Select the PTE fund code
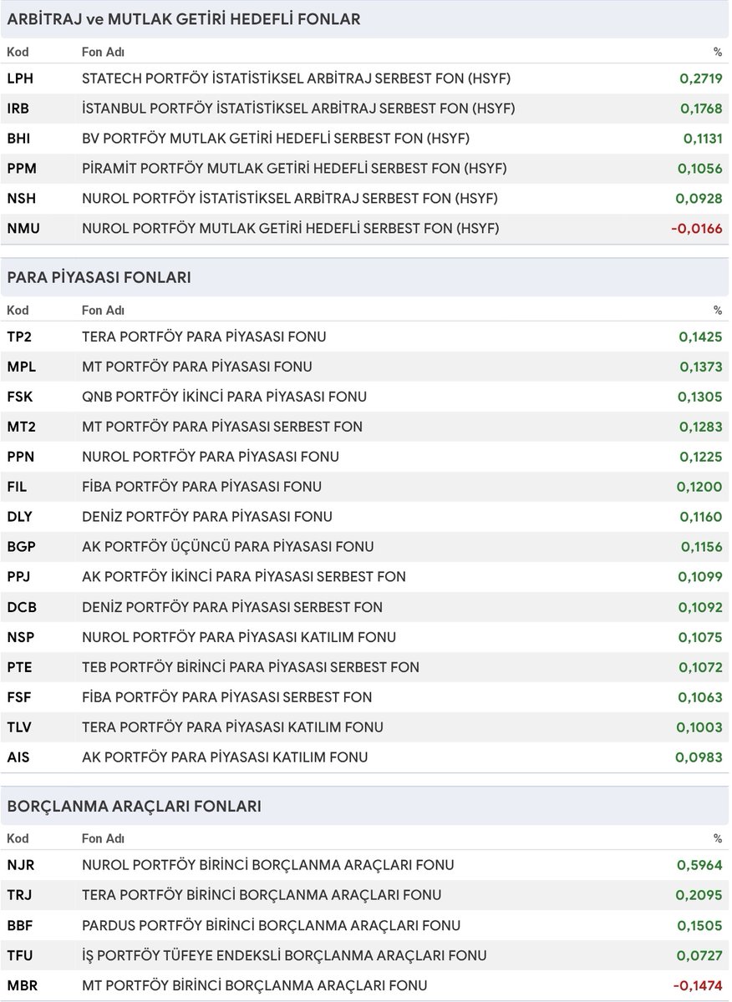The height and width of the screenshot is (1002, 732). pos(20,667)
